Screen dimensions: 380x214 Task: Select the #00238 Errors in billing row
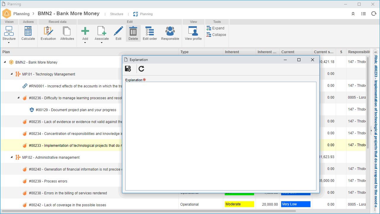click(x=89, y=193)
